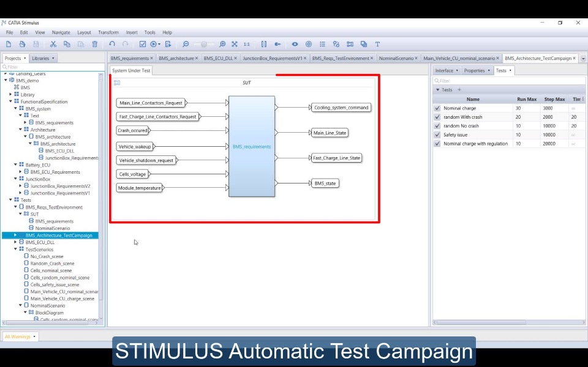Adjust the zoom level slider
588x367 pixels.
tap(203, 44)
